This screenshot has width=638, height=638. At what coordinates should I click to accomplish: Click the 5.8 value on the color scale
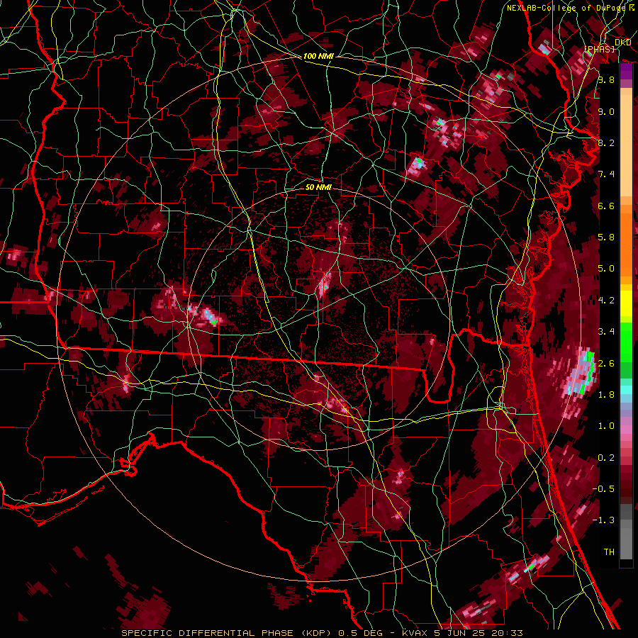(606, 237)
